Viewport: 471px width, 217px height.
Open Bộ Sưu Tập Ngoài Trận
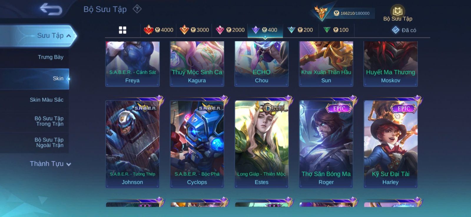(49, 142)
